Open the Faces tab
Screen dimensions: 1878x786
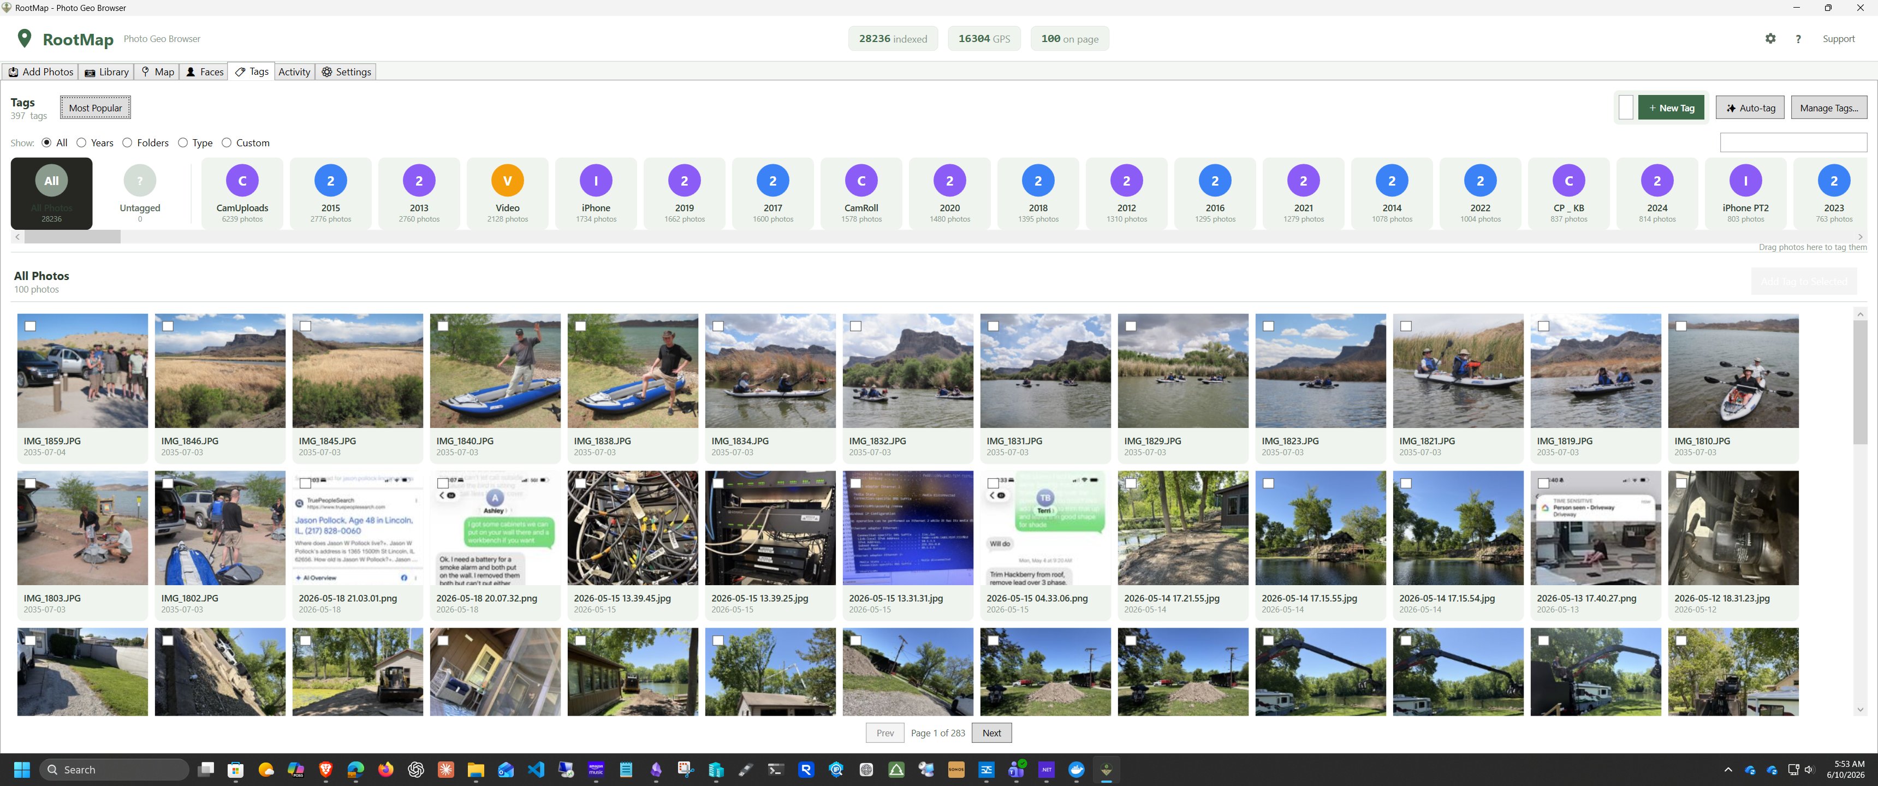[x=204, y=72]
